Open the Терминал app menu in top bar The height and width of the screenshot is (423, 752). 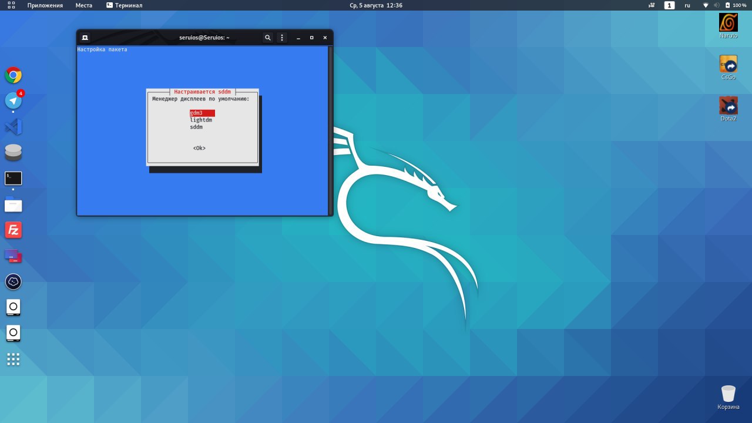125,5
